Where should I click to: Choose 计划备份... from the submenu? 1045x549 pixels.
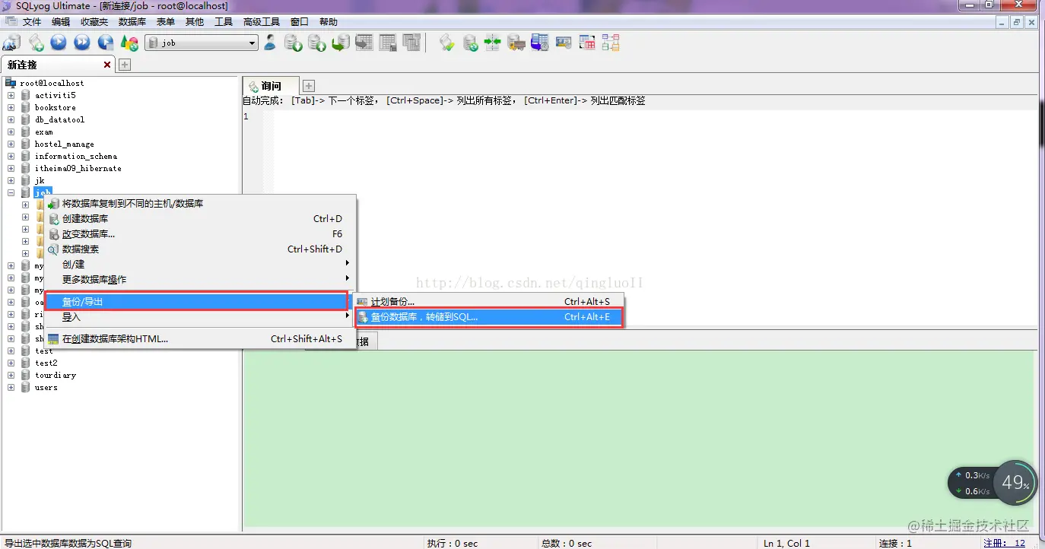(x=489, y=302)
